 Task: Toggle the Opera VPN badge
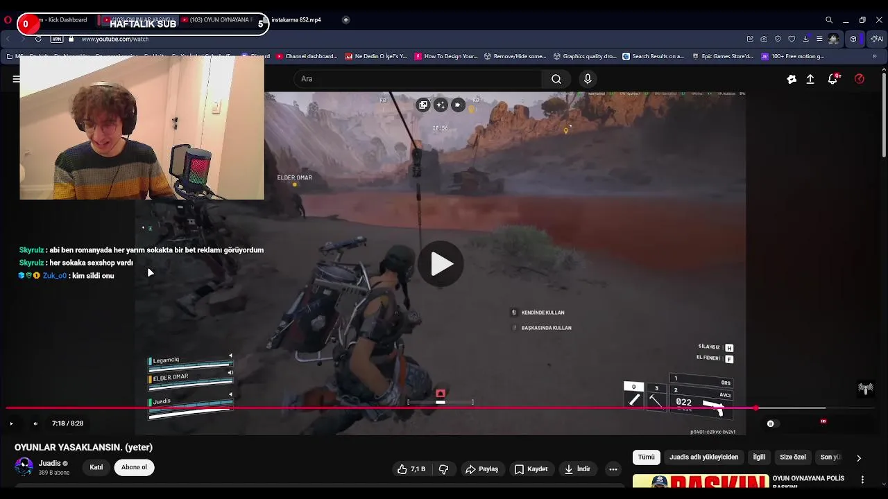click(57, 40)
